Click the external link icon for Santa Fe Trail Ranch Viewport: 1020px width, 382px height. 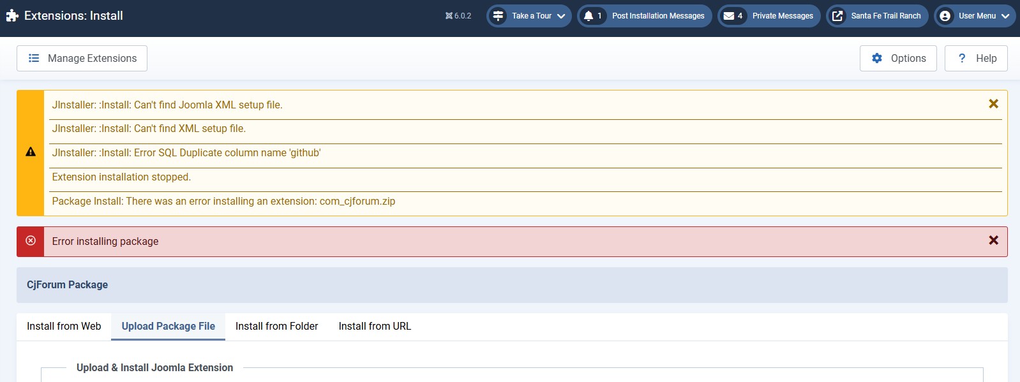[x=837, y=16]
